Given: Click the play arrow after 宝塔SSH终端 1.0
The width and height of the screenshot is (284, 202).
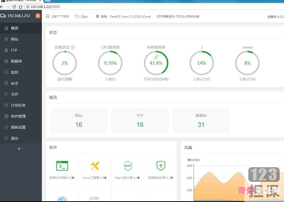Looking at the screenshot, I should [x=74, y=177].
